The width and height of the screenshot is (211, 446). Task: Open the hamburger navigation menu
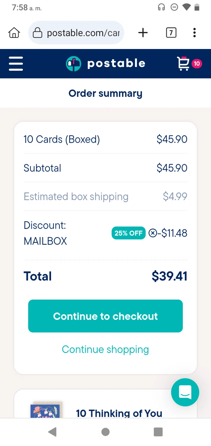pyautogui.click(x=16, y=64)
